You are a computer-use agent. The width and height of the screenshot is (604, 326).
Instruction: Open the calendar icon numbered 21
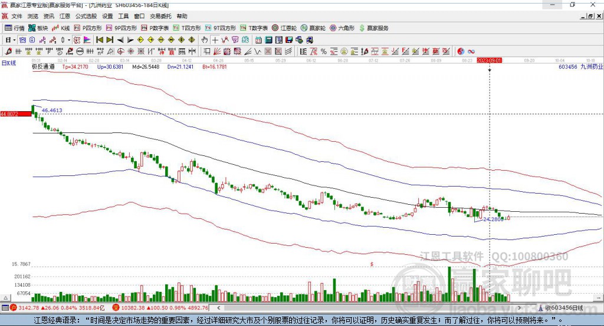tap(258, 40)
